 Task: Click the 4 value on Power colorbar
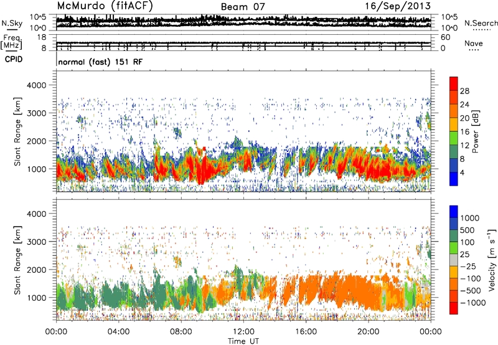(462, 172)
